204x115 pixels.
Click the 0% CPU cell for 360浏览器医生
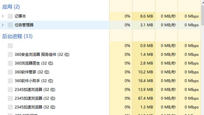(121, 63)
